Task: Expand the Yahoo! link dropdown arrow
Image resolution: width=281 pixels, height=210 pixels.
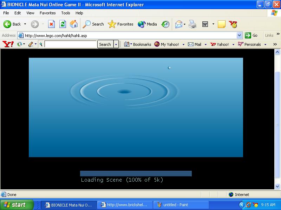Action: click(x=233, y=44)
